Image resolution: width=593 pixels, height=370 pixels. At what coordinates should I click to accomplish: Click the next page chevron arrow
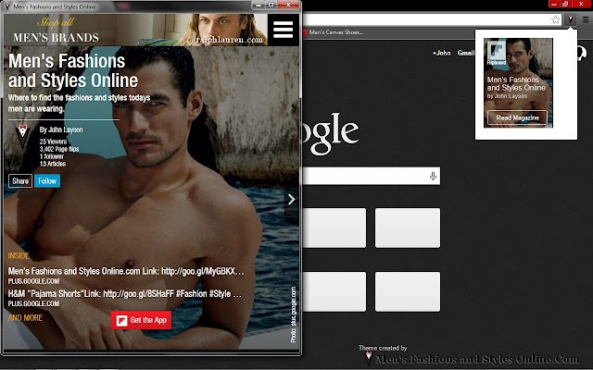(x=291, y=200)
